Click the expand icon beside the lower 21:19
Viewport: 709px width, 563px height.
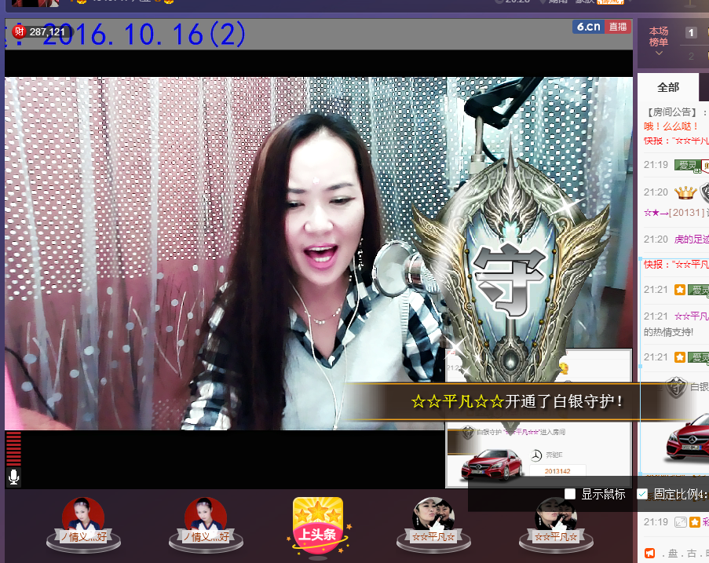(x=680, y=522)
